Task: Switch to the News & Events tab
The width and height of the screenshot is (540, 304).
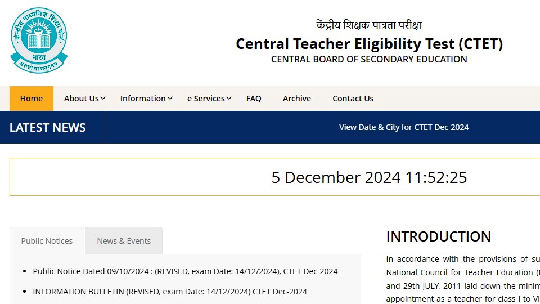Action: (124, 241)
